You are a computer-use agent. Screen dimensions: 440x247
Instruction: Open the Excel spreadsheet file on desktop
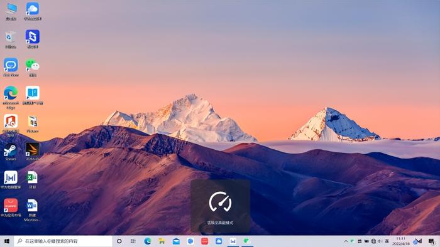(32, 179)
